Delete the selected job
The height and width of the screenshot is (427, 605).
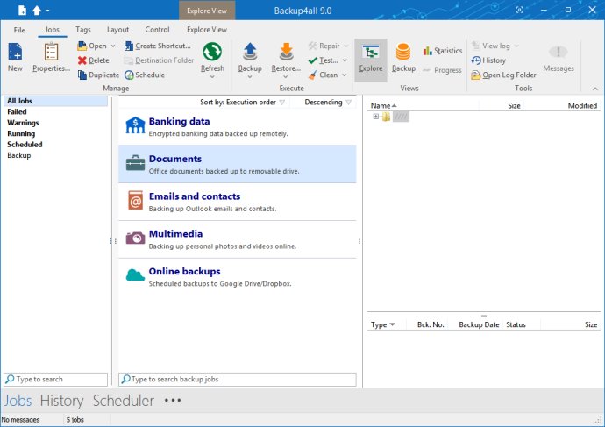93,60
